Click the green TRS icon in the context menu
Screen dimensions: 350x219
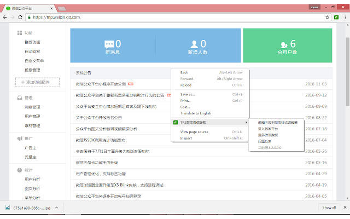[x=176, y=123]
